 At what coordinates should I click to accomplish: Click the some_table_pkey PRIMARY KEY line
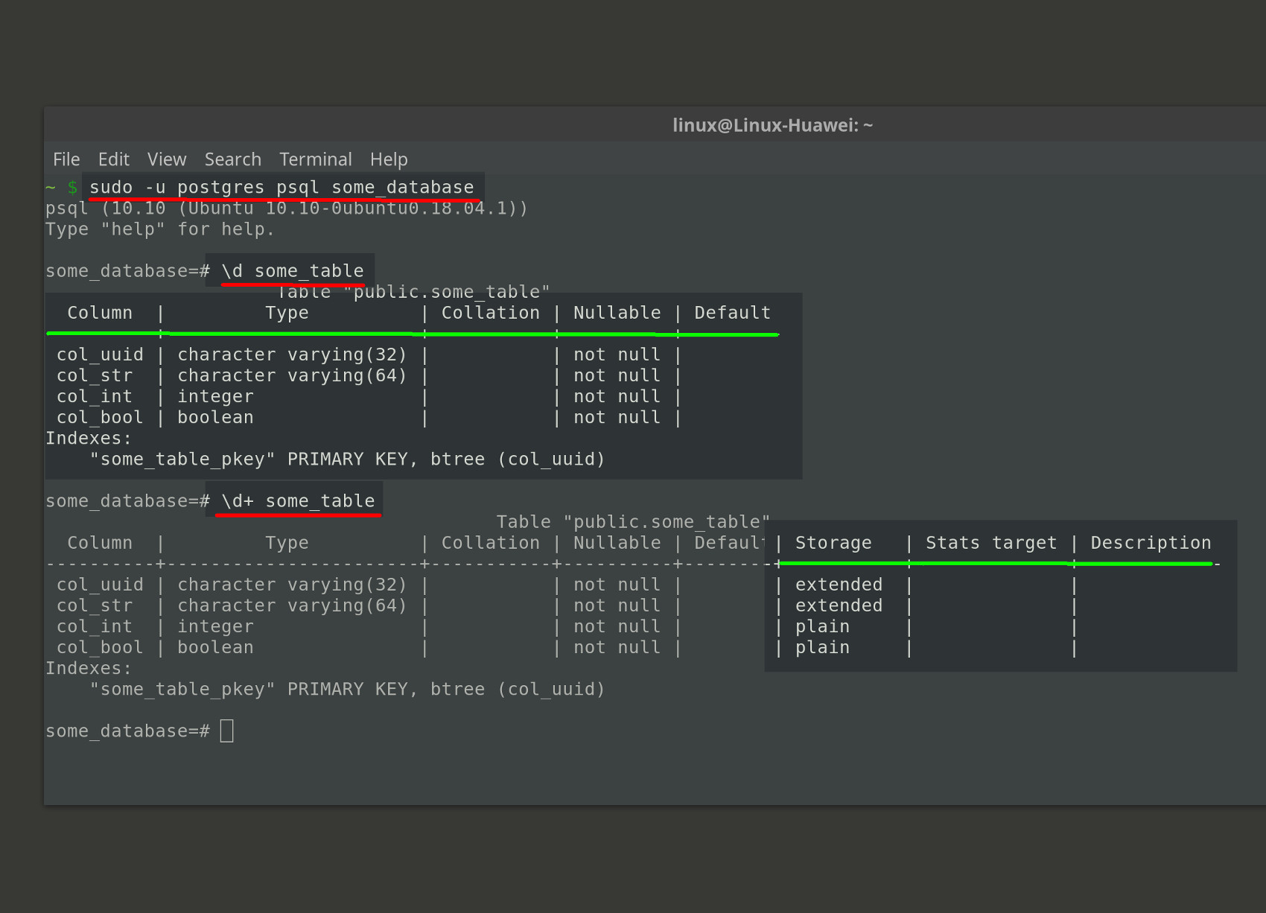point(346,459)
